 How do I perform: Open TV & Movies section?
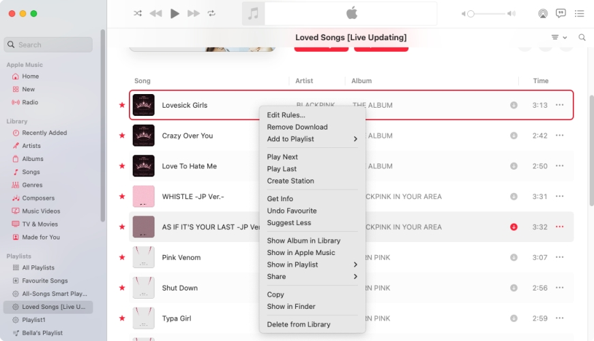pyautogui.click(x=40, y=224)
